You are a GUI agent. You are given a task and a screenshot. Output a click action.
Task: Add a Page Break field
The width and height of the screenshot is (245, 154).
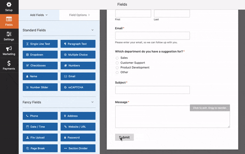click(40, 148)
